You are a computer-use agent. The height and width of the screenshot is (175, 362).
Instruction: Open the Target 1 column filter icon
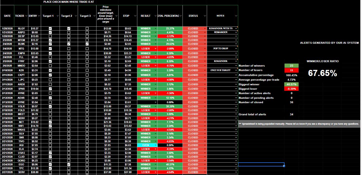click(57, 16)
